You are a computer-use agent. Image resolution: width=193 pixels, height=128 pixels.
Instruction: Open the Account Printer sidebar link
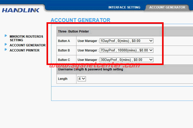pyautogui.click(x=25, y=50)
